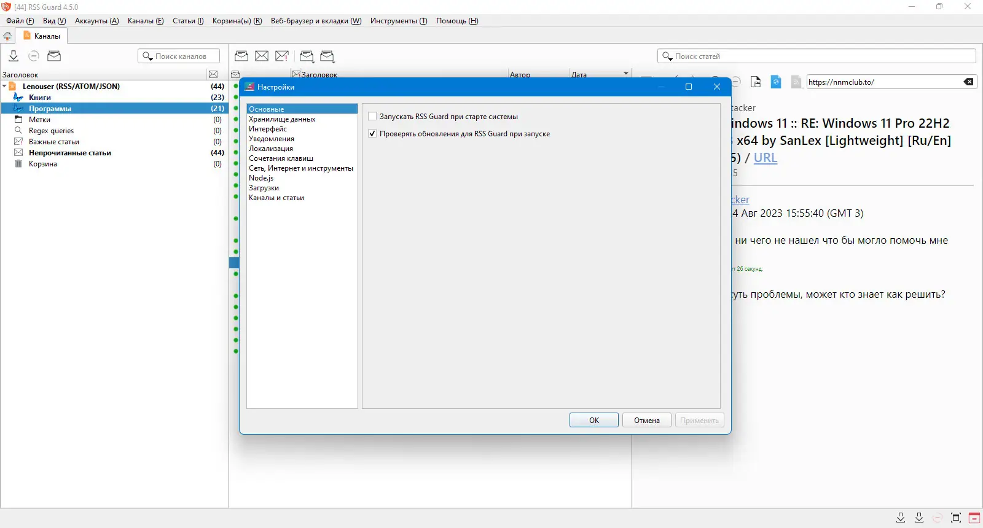Clear the nnmclub URL address field
Screen dimensions: 983x528
point(968,82)
